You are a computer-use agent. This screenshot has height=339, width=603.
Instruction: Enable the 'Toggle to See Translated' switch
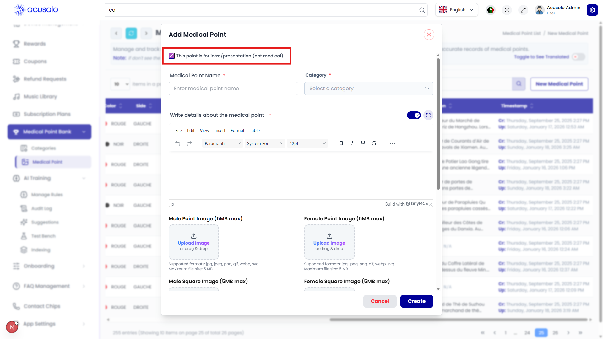click(579, 57)
